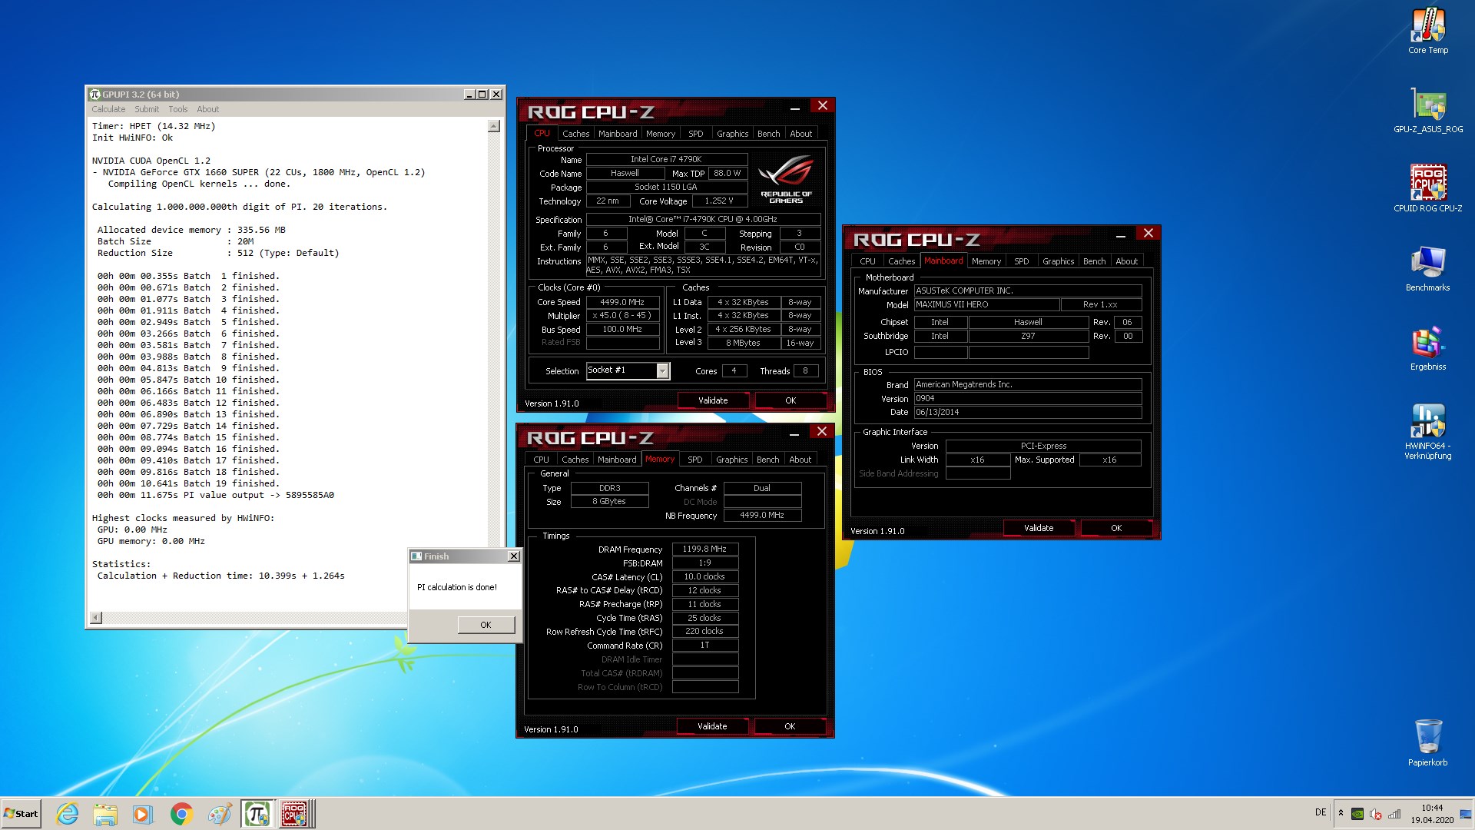Open the Core Temp desktop shortcut
This screenshot has width=1475, height=830.
point(1428,31)
